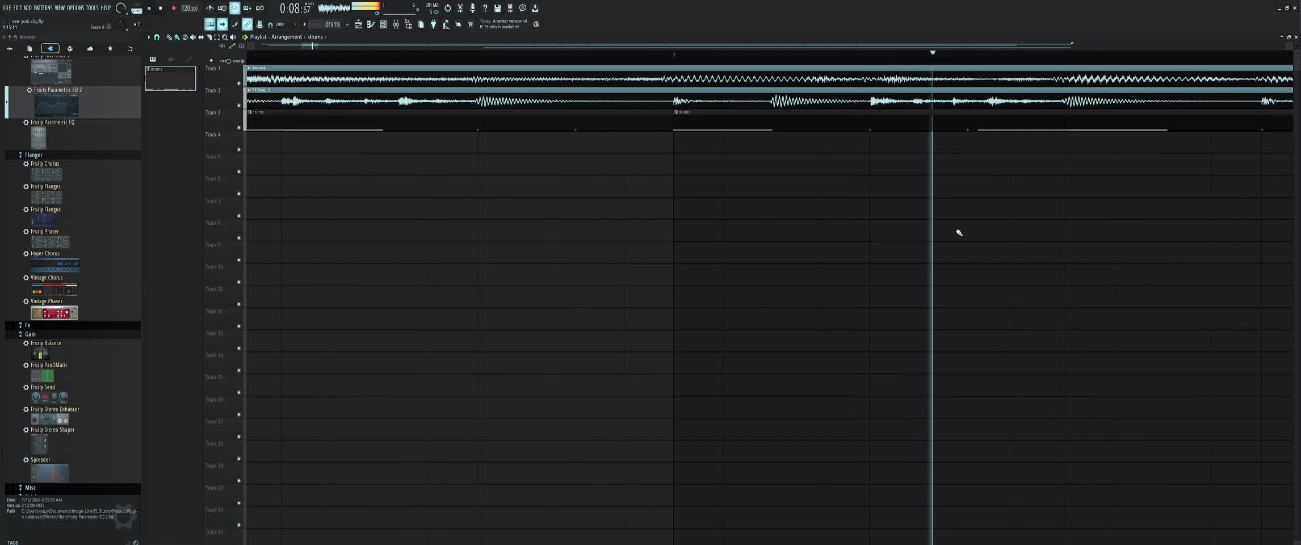Click the newer version available notification
Viewport: 1301px width, 545px height.
pos(503,24)
